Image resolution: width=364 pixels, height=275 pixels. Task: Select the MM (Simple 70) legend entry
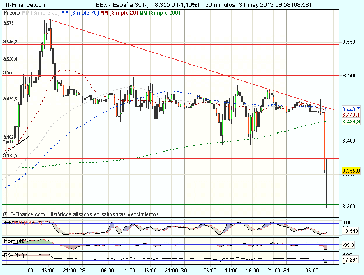(77, 12)
